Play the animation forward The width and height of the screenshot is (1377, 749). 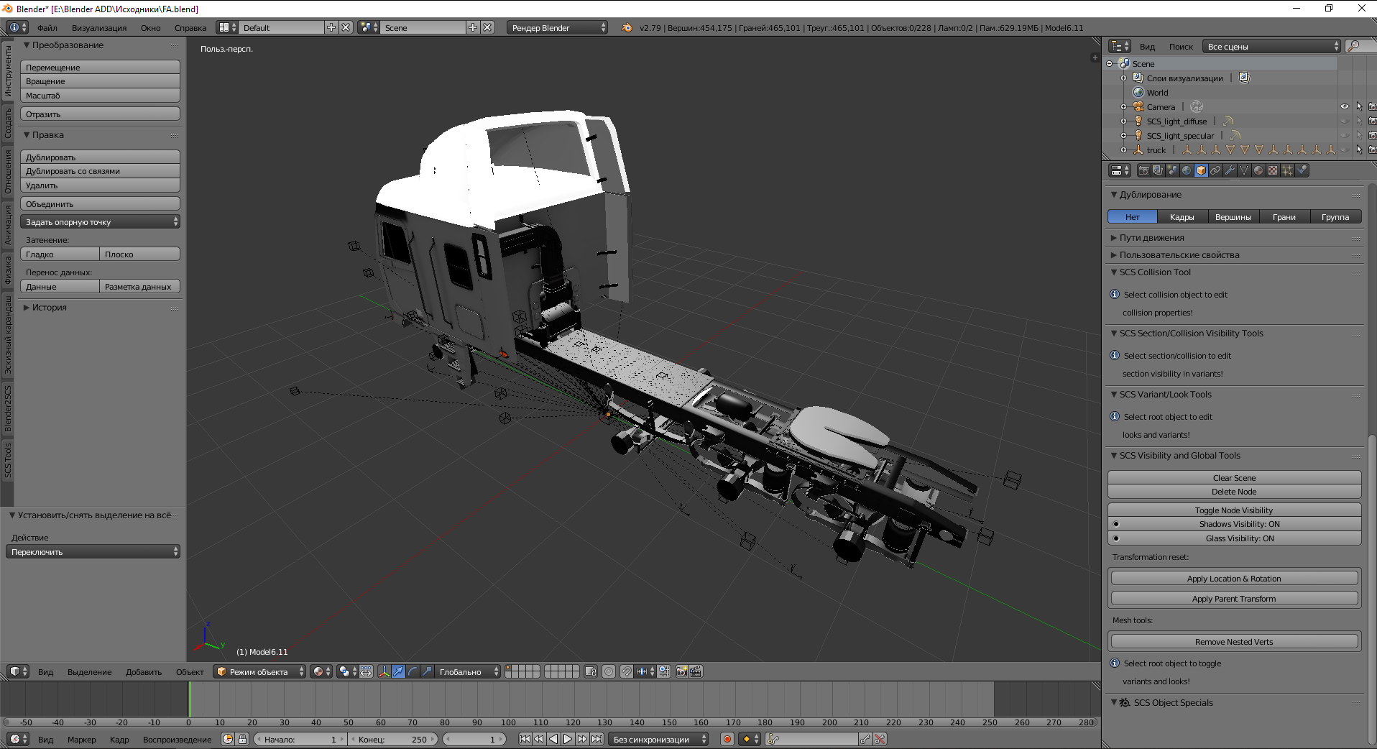click(568, 739)
